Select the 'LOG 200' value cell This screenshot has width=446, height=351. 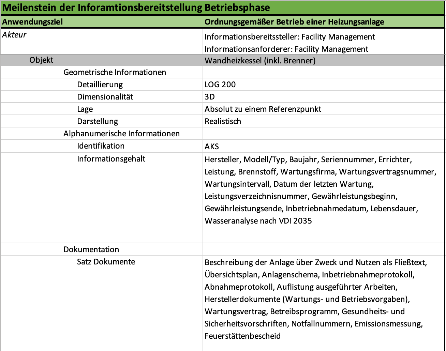[220, 85]
